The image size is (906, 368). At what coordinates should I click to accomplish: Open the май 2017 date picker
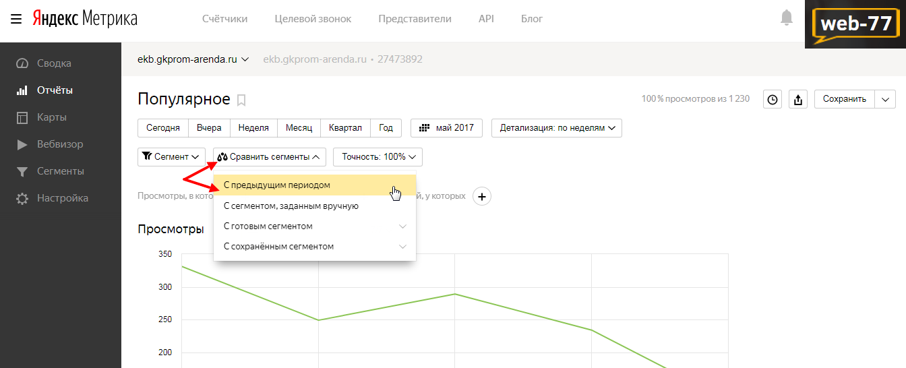446,128
